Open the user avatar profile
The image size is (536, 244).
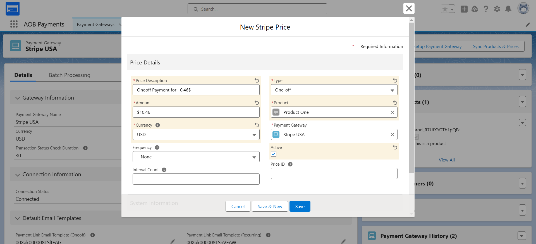pyautogui.click(x=523, y=8)
